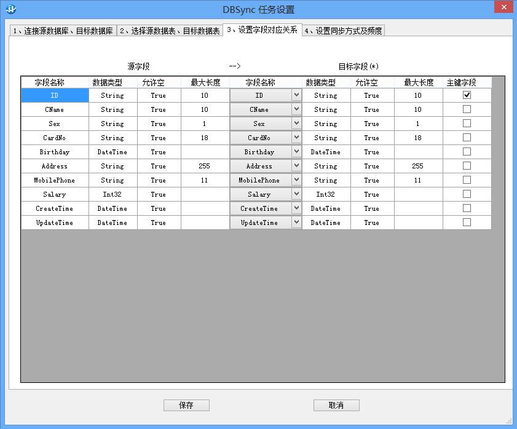Open target field dropdown for CardNo

tap(296, 138)
